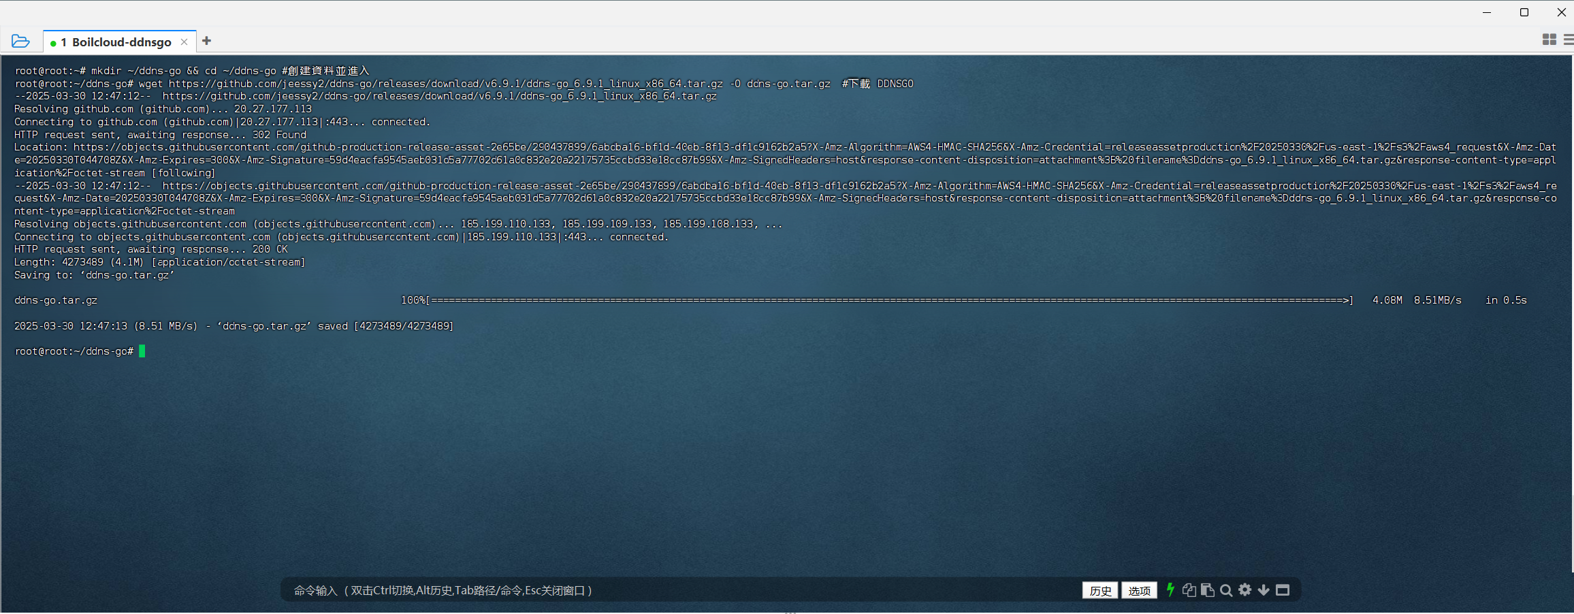Click the window panel icon in command bar

click(x=1283, y=590)
